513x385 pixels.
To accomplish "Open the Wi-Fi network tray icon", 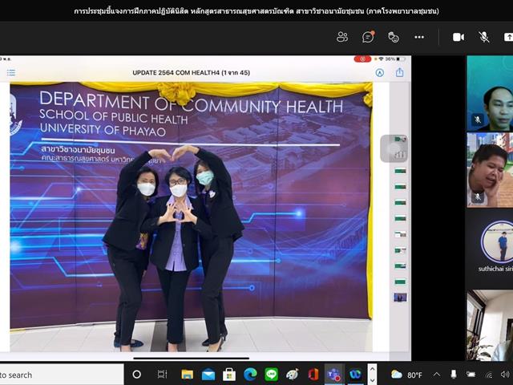I will click(489, 375).
